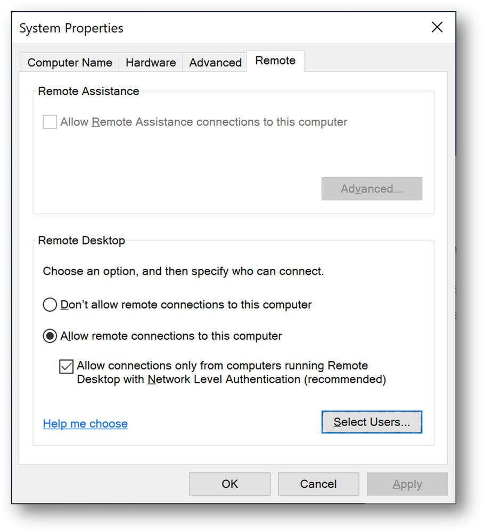Open the Help me choose link
484x532 pixels.
[85, 424]
